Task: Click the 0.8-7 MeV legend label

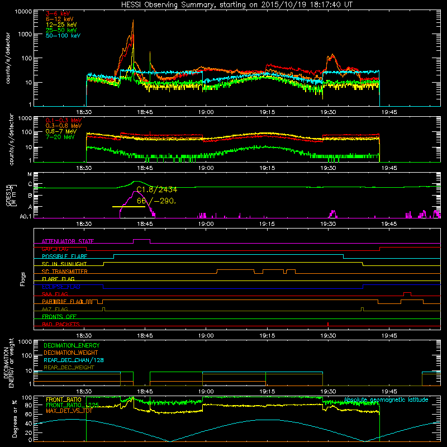Action: [61, 131]
